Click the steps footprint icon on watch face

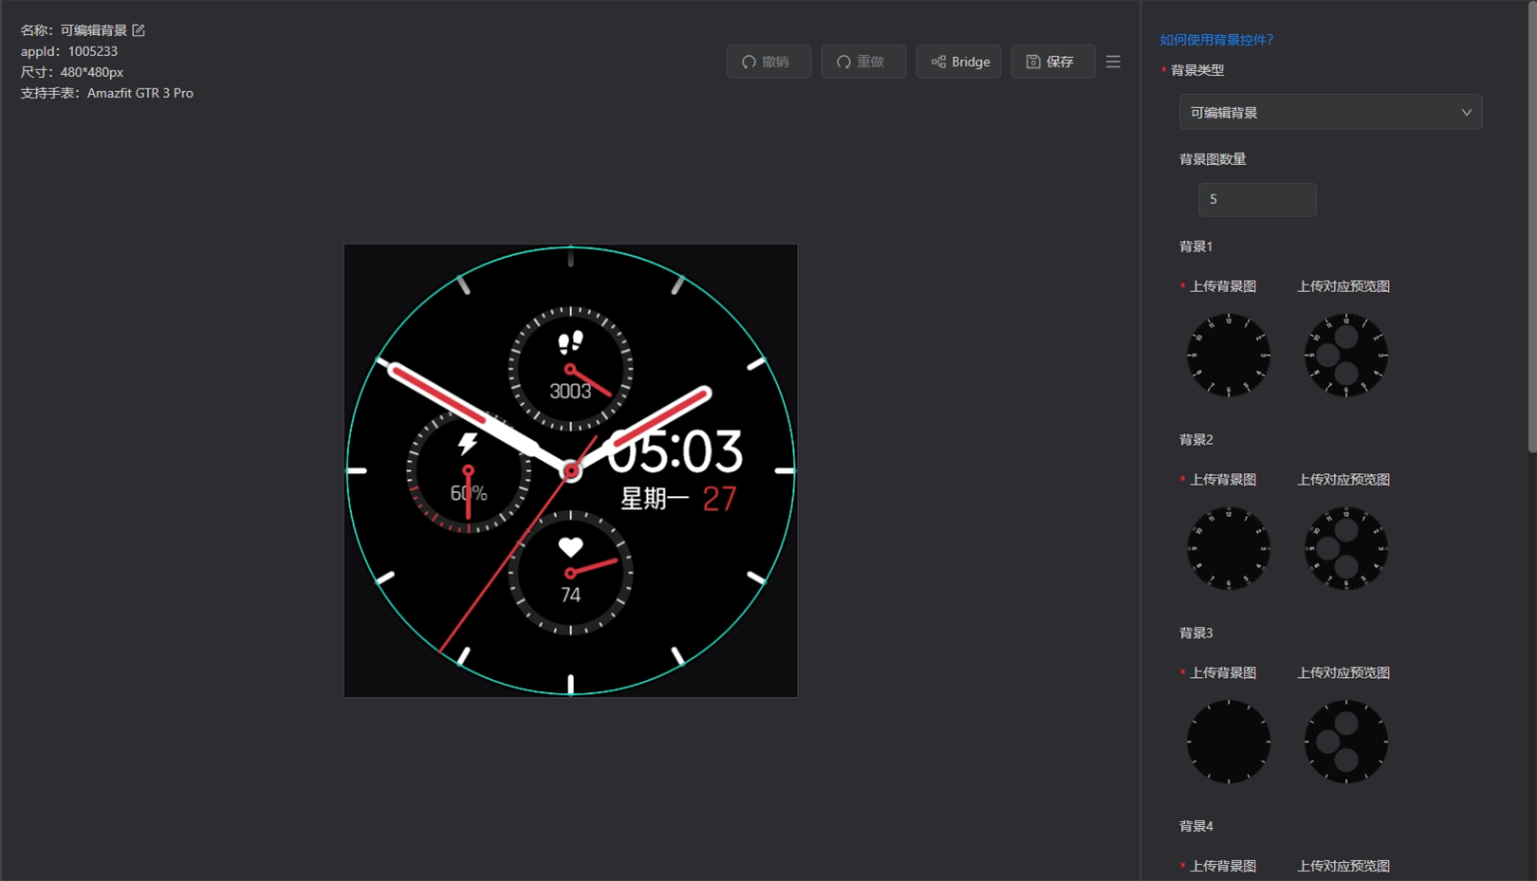[x=570, y=341]
